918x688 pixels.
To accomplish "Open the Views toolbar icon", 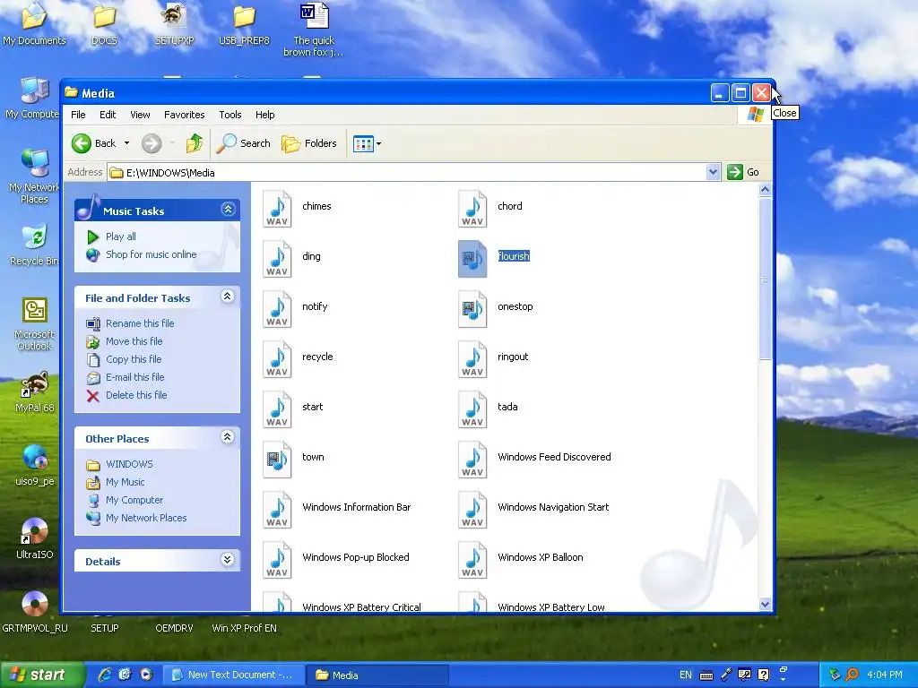I will tap(363, 143).
